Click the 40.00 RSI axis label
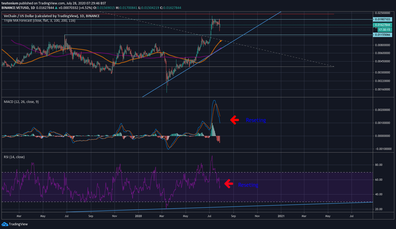396x229 pixels. [x=379, y=194]
